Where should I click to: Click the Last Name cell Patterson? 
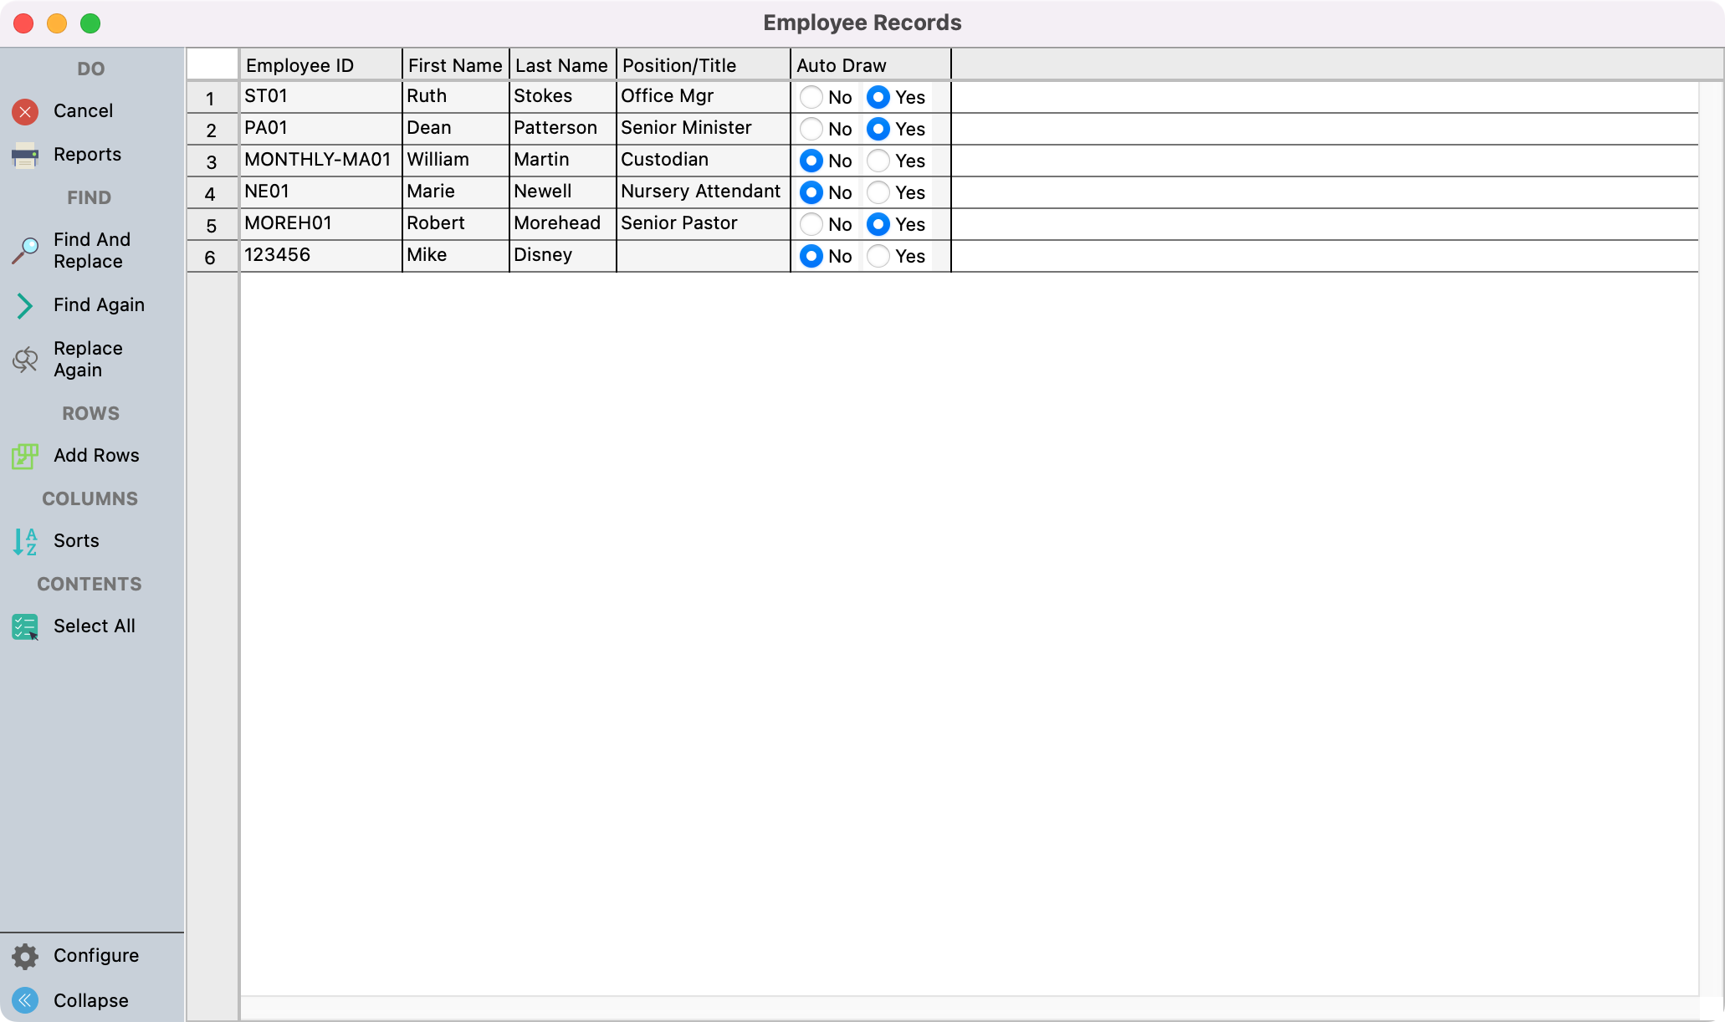(555, 128)
